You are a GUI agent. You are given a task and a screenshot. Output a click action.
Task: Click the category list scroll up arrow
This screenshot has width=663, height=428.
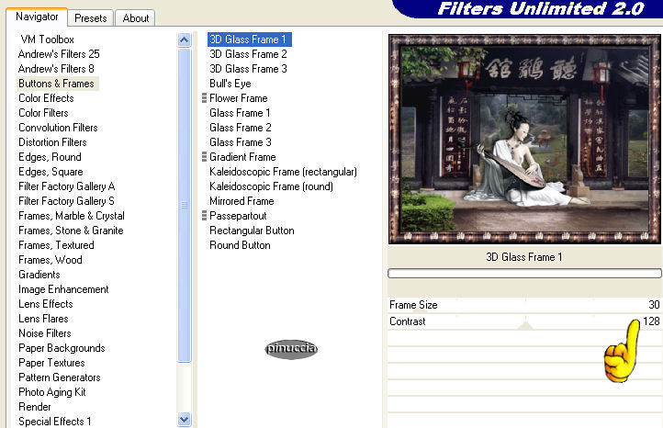pos(184,40)
